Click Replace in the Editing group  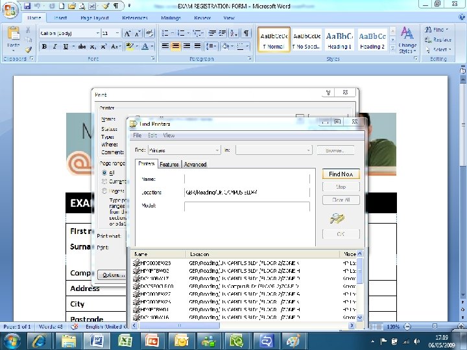438,40
